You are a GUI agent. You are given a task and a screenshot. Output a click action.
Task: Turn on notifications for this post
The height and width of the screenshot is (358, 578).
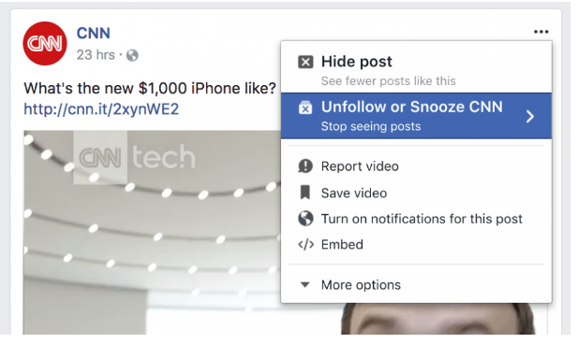pos(416,219)
